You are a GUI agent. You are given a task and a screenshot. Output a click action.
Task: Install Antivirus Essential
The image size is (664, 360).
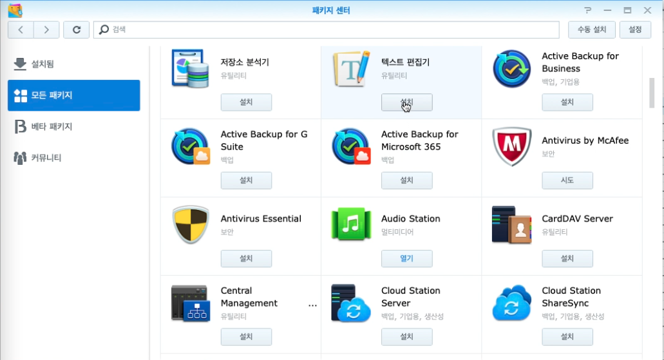pos(246,258)
